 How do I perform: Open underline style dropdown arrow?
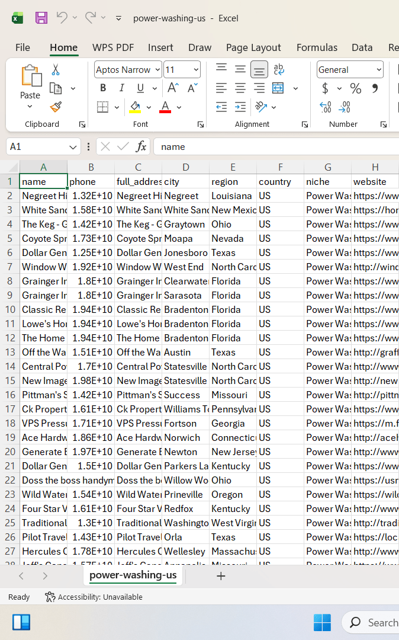coord(155,88)
